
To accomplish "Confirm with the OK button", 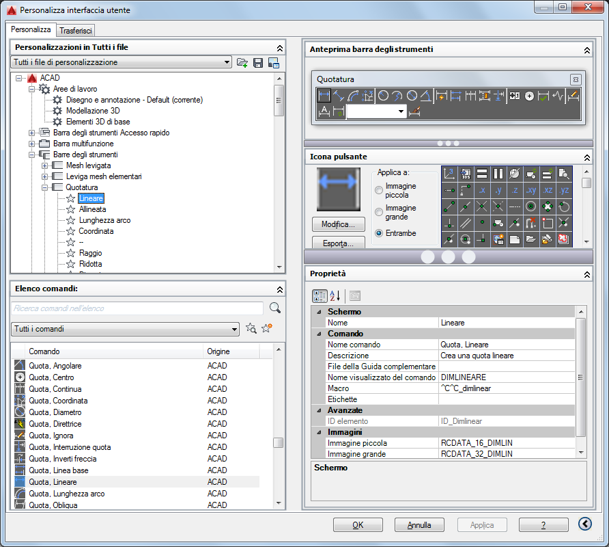I will click(x=358, y=525).
